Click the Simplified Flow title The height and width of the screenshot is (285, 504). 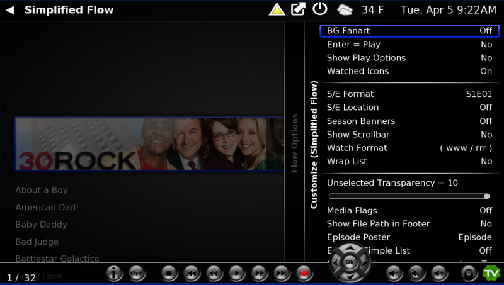pyautogui.click(x=69, y=10)
